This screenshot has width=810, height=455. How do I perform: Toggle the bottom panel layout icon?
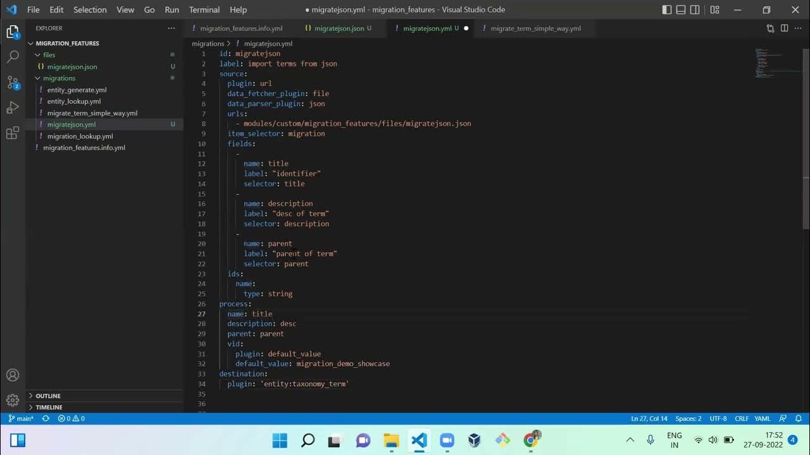681,9
